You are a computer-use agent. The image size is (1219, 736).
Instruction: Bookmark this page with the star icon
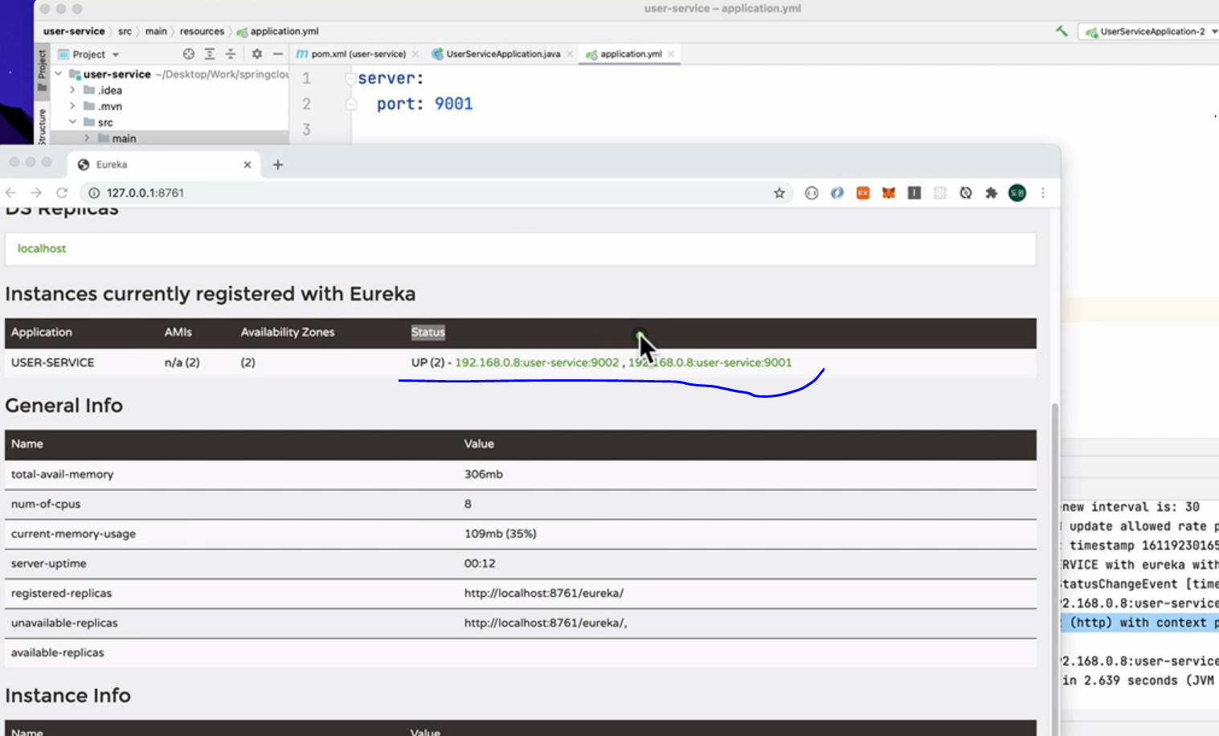pyautogui.click(x=779, y=193)
